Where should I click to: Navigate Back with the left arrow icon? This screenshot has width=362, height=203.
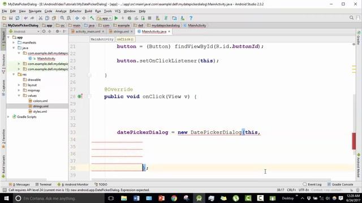pyautogui.click(x=77, y=18)
